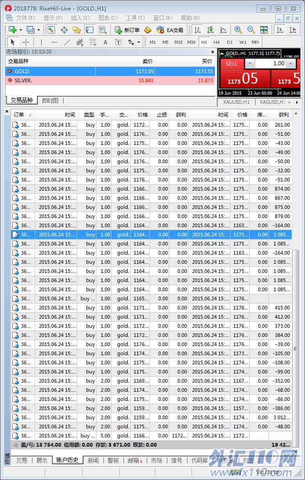Open the 显示(V) menu

(x=53, y=18)
